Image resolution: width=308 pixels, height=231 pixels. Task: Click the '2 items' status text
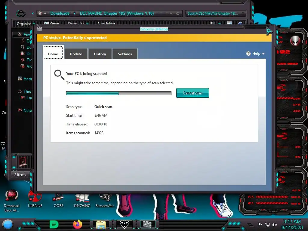(20, 175)
